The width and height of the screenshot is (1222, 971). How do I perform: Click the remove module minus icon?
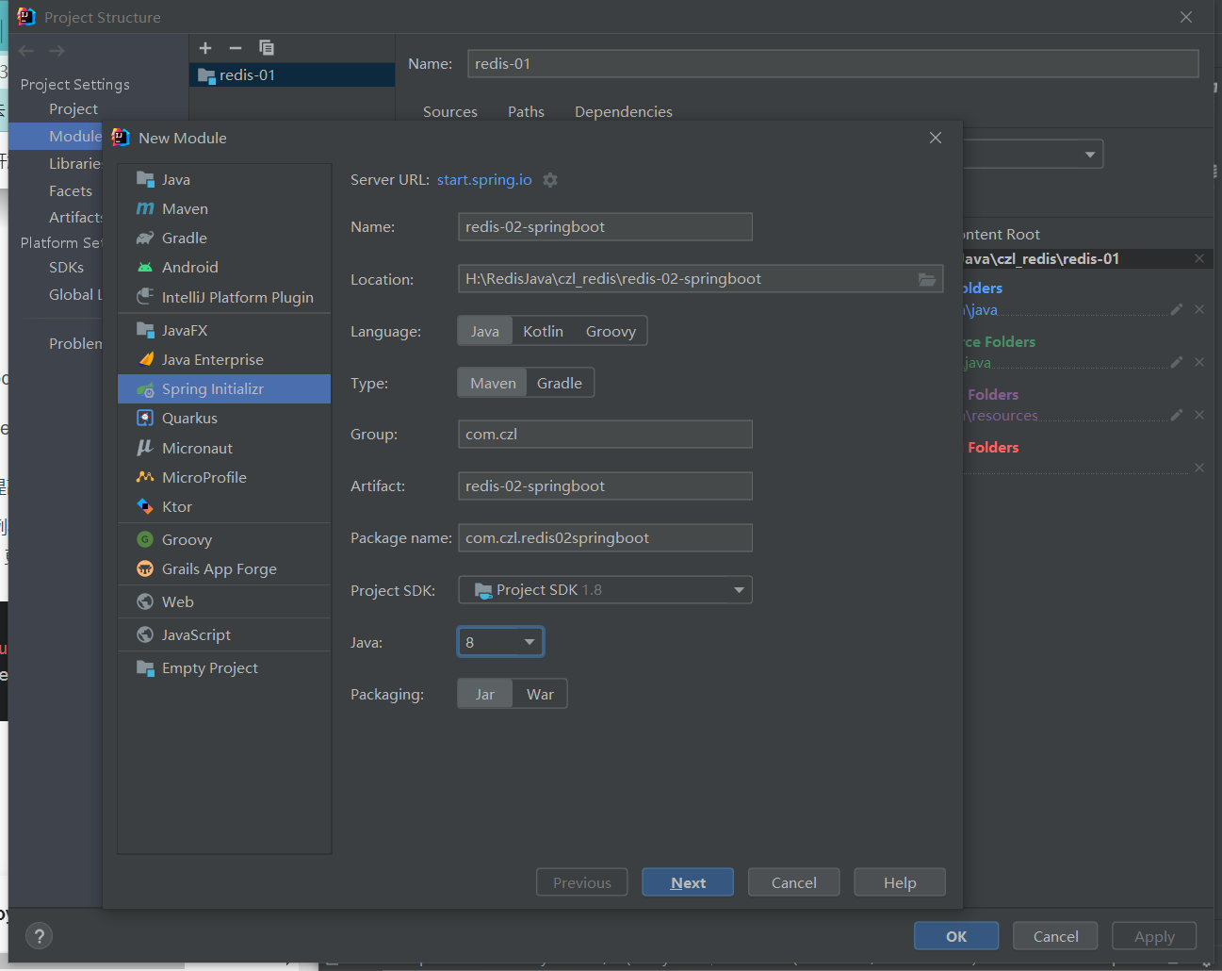pyautogui.click(x=236, y=48)
